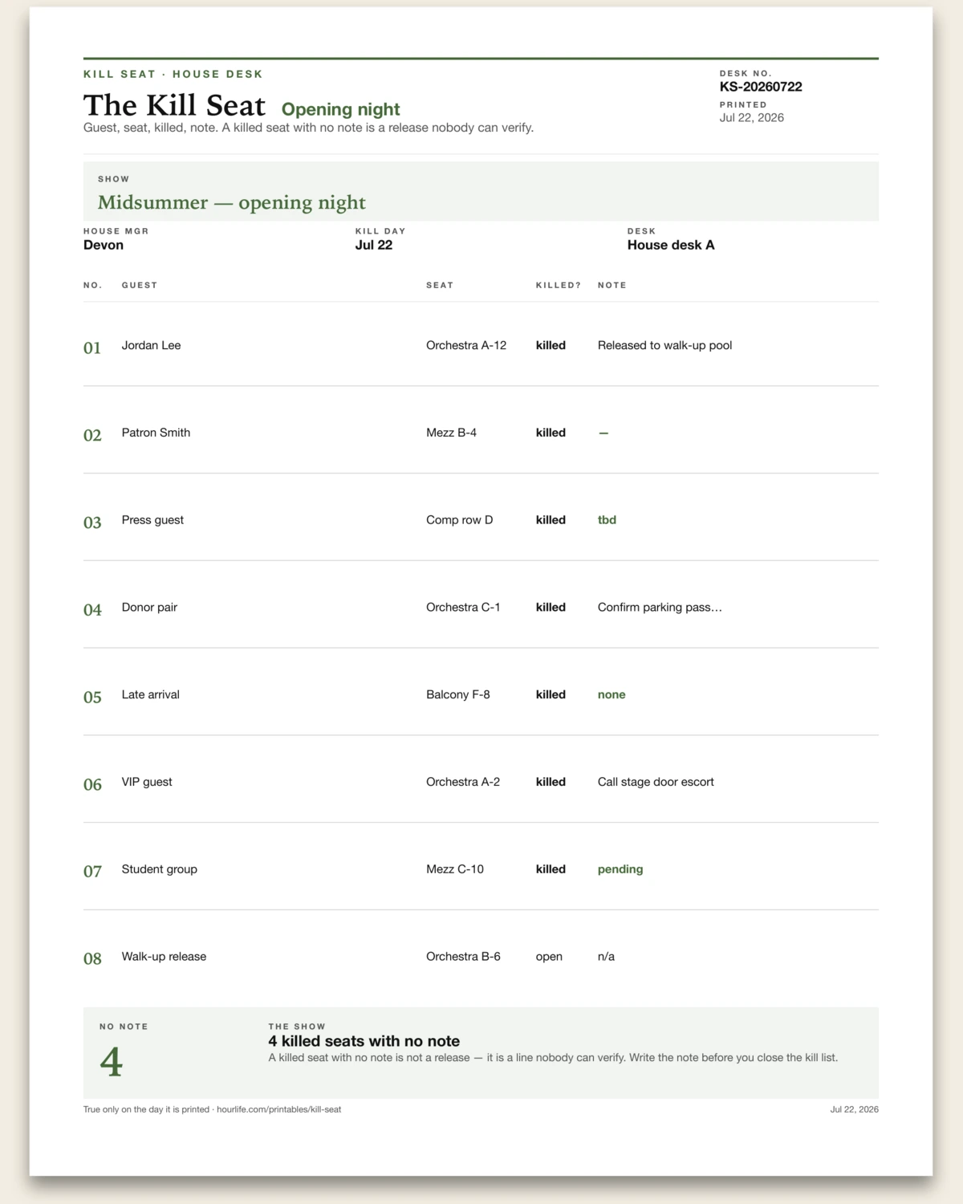
Task: Click the 'Opening night' subtitle label
Action: (x=340, y=109)
